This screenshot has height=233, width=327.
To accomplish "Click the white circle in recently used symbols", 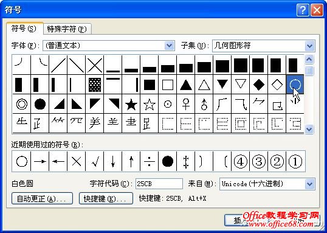I will click(22, 161).
